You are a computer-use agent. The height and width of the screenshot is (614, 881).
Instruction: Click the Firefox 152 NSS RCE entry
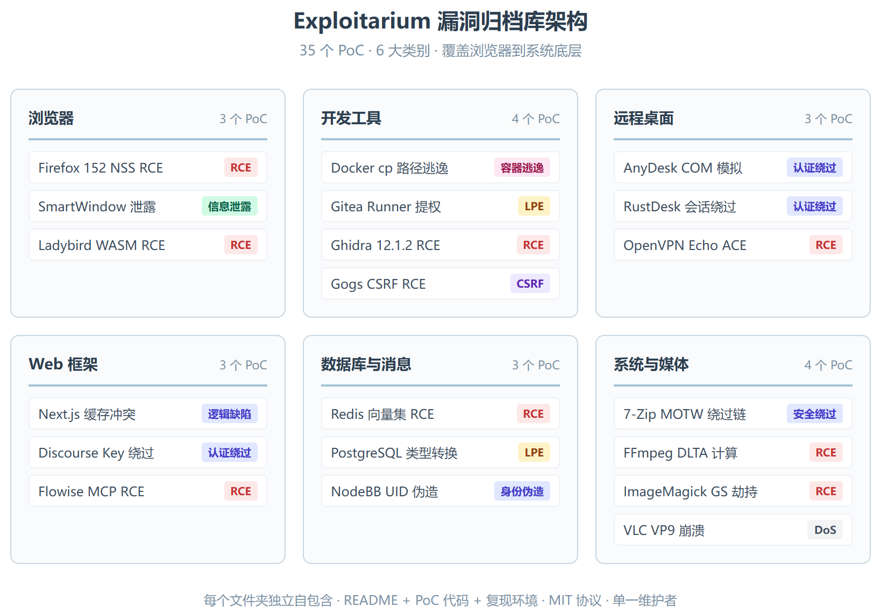(148, 168)
